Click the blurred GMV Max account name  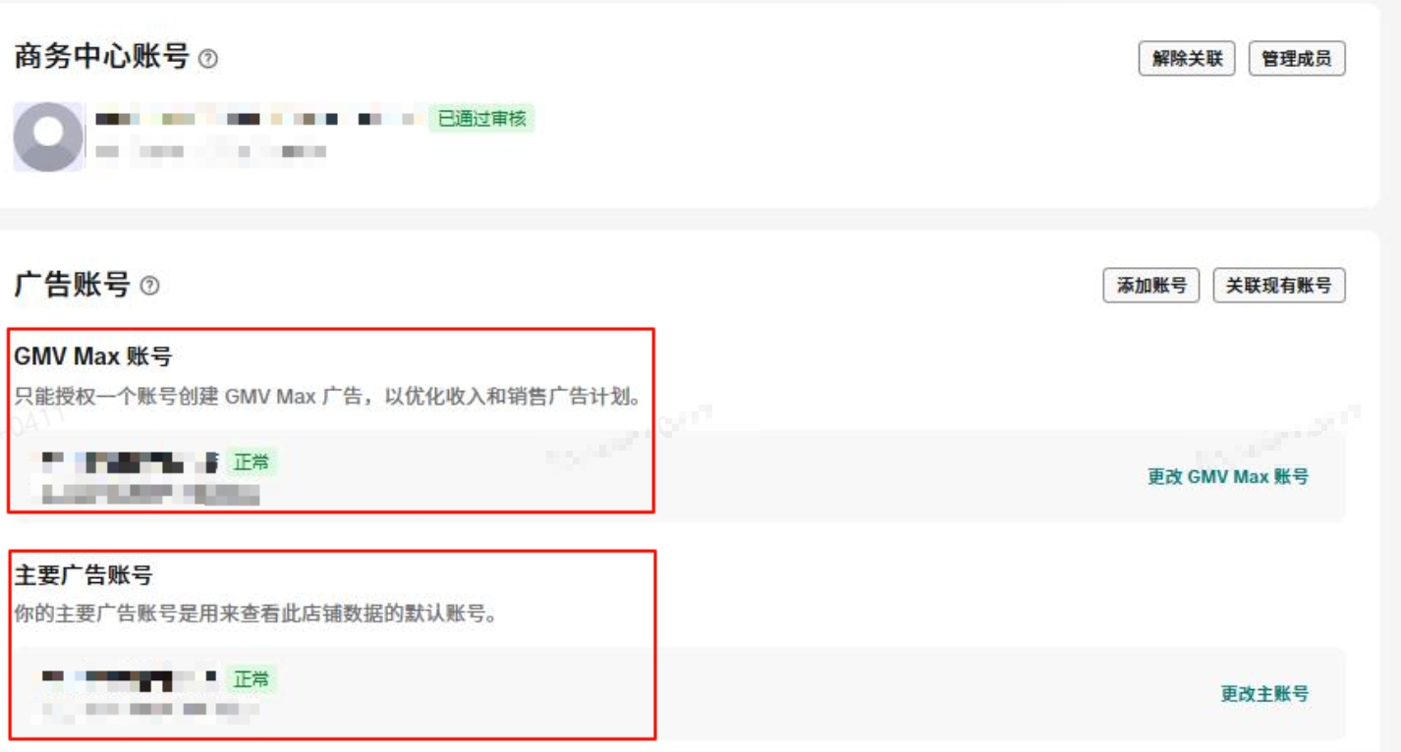130,461
